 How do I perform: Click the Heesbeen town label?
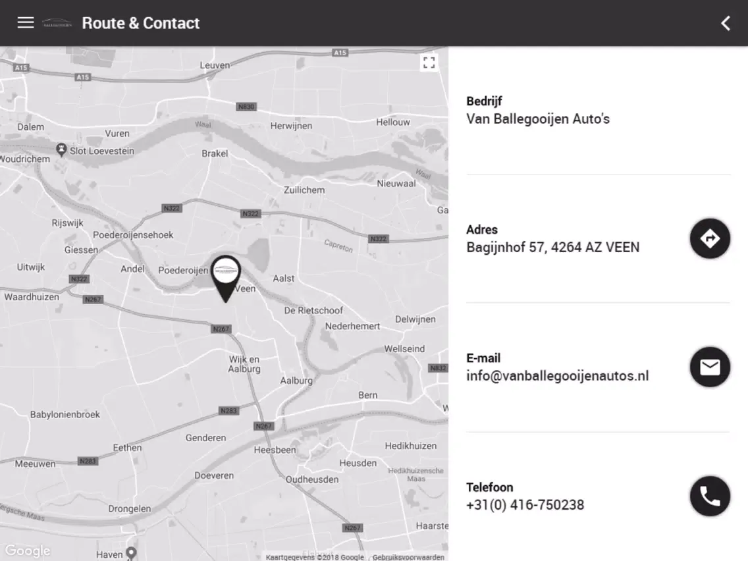[275, 450]
